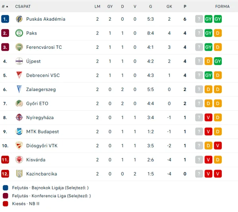This screenshot has height=212, width=238.
Task: Click the Kazincbarcika club logo
Action: point(19,174)
